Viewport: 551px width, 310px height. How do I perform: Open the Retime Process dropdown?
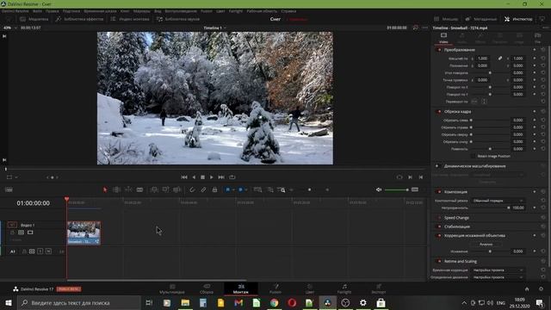point(498,270)
